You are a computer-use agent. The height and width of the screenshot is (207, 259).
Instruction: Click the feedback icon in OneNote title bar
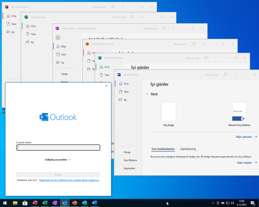pos(164,28)
